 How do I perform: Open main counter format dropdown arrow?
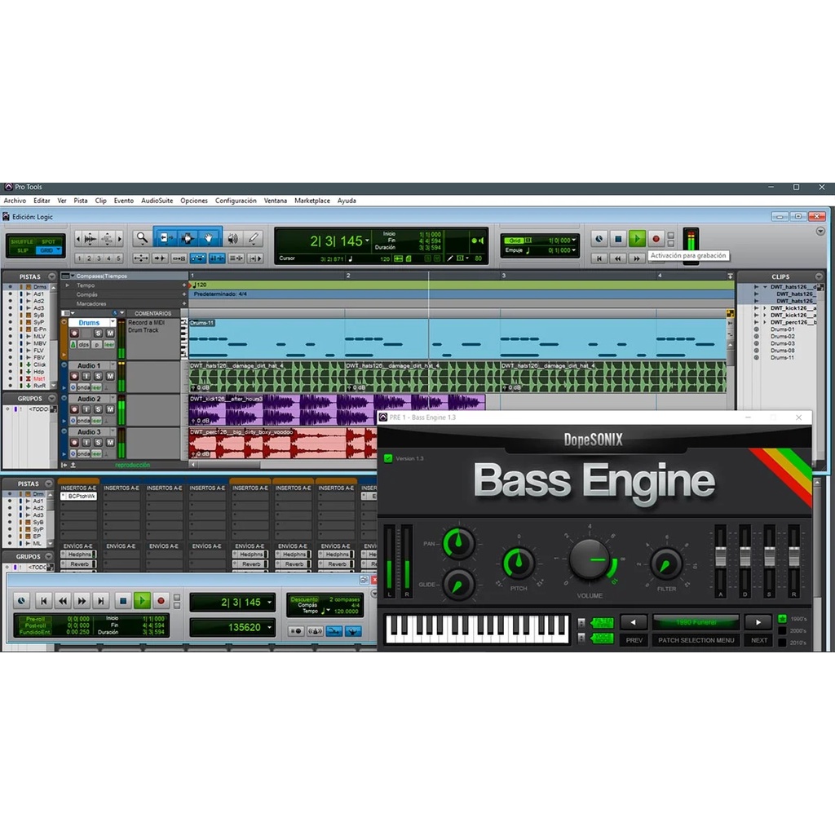[x=367, y=241]
